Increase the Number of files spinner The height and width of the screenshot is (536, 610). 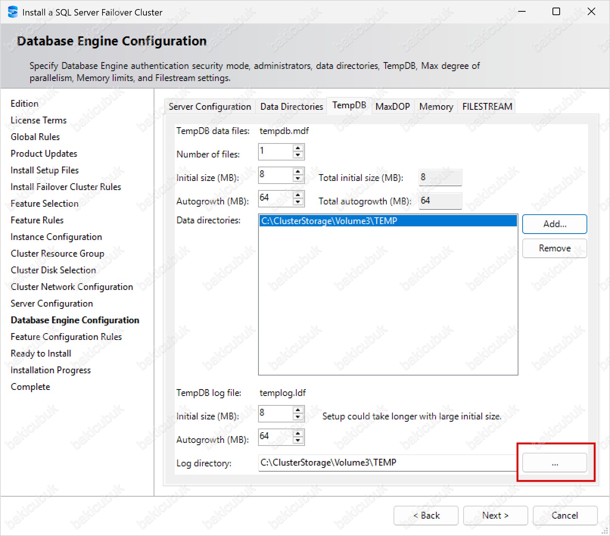[298, 148]
